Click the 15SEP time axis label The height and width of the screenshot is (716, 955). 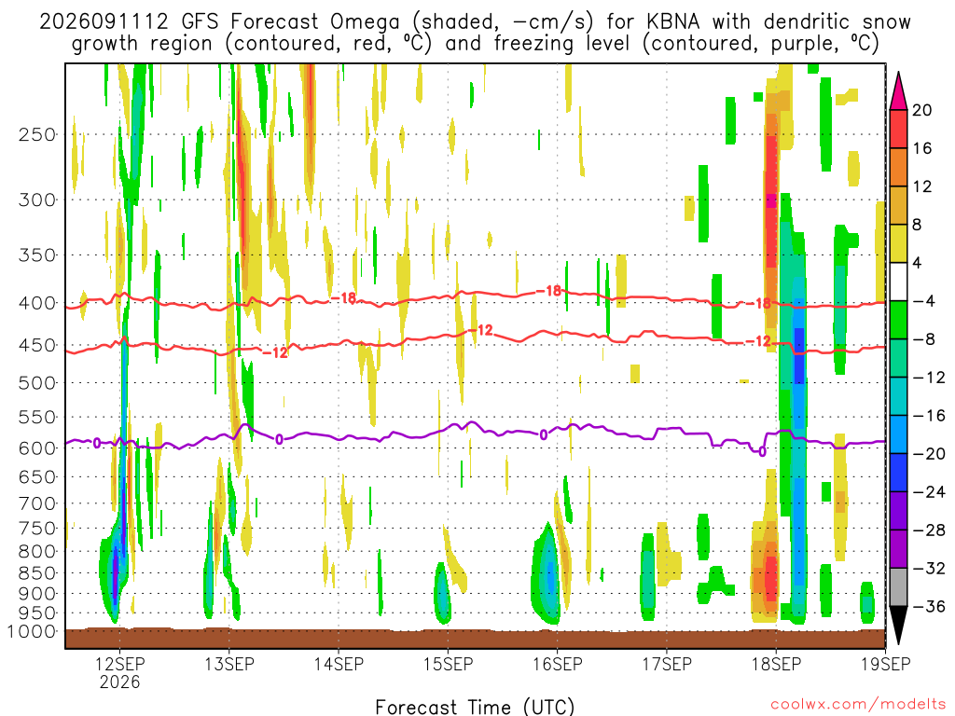pyautogui.click(x=448, y=664)
